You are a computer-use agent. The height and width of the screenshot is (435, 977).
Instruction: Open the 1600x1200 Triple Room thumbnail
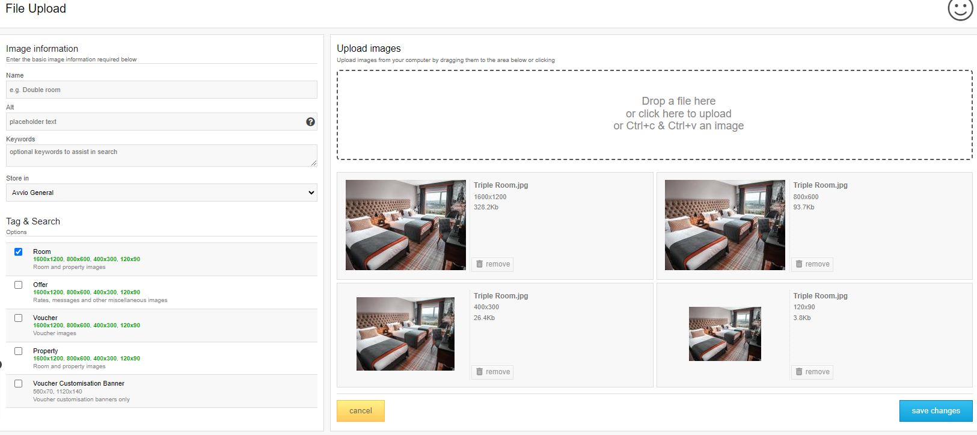coord(406,225)
